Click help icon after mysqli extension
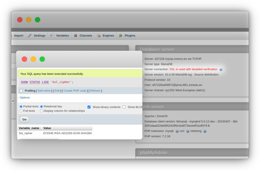 click(177, 131)
